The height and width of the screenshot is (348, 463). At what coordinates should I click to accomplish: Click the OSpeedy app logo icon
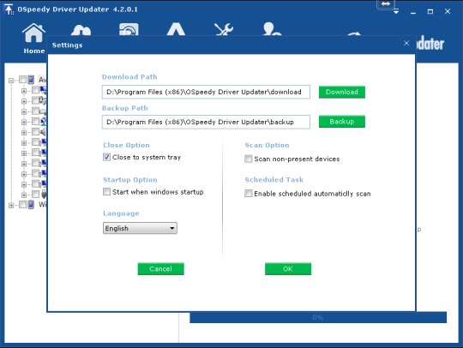click(x=9, y=9)
